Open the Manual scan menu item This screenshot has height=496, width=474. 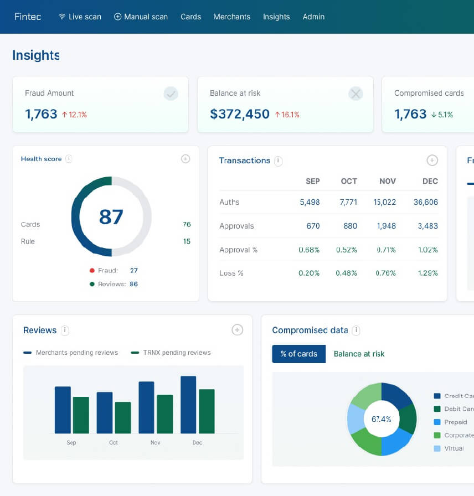click(141, 17)
